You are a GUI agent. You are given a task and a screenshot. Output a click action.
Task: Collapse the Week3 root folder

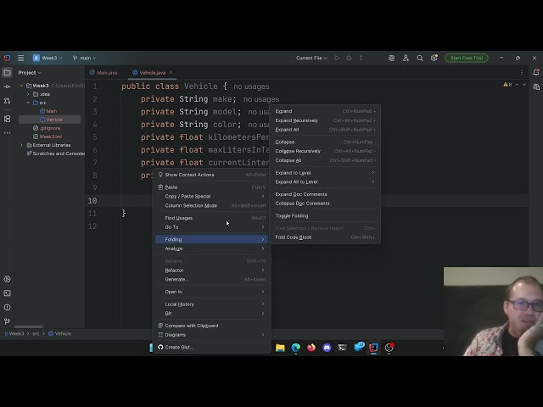(x=21, y=86)
